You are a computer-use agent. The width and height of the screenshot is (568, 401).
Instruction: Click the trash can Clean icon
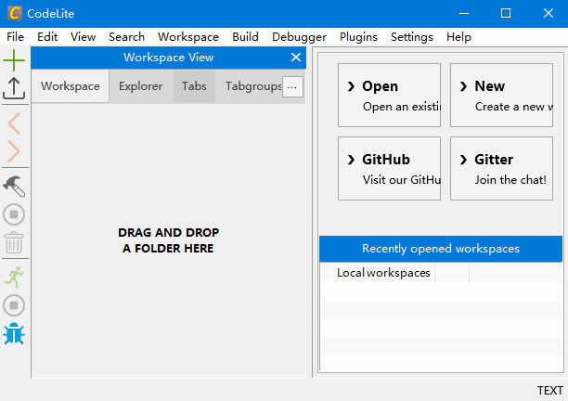(14, 243)
